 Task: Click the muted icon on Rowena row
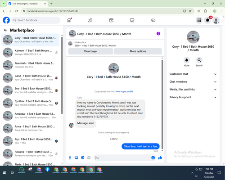pos(56,154)
